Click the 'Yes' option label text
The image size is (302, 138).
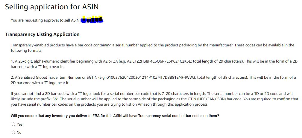pyautogui.click(x=19, y=125)
